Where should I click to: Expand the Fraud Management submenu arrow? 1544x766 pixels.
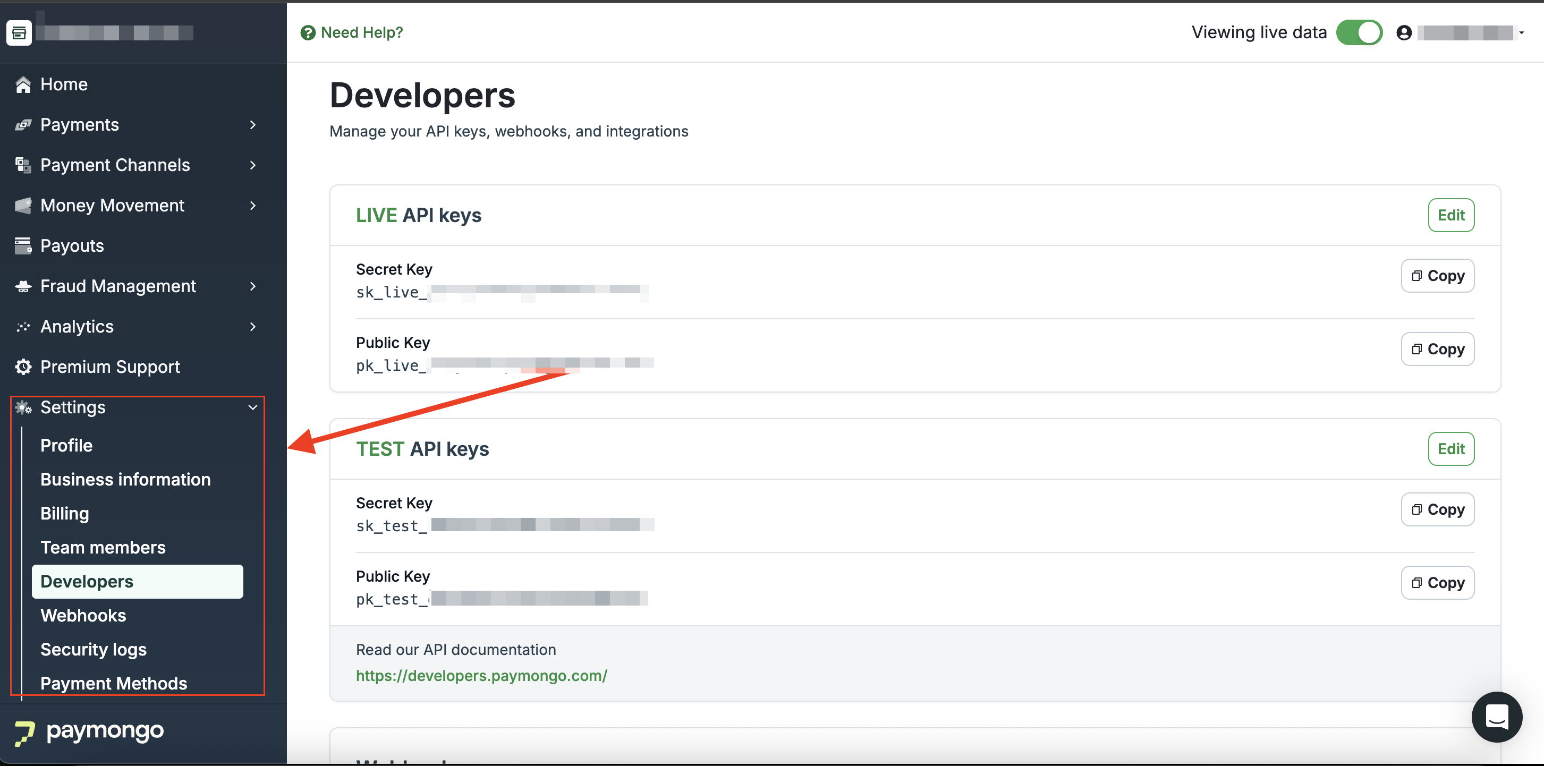253,286
